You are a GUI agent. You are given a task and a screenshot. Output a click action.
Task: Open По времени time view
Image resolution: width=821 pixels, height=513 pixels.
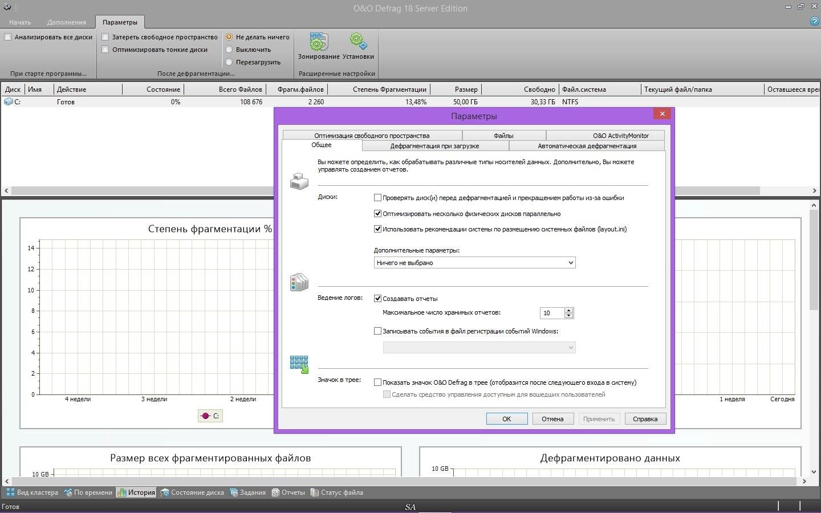coord(88,492)
